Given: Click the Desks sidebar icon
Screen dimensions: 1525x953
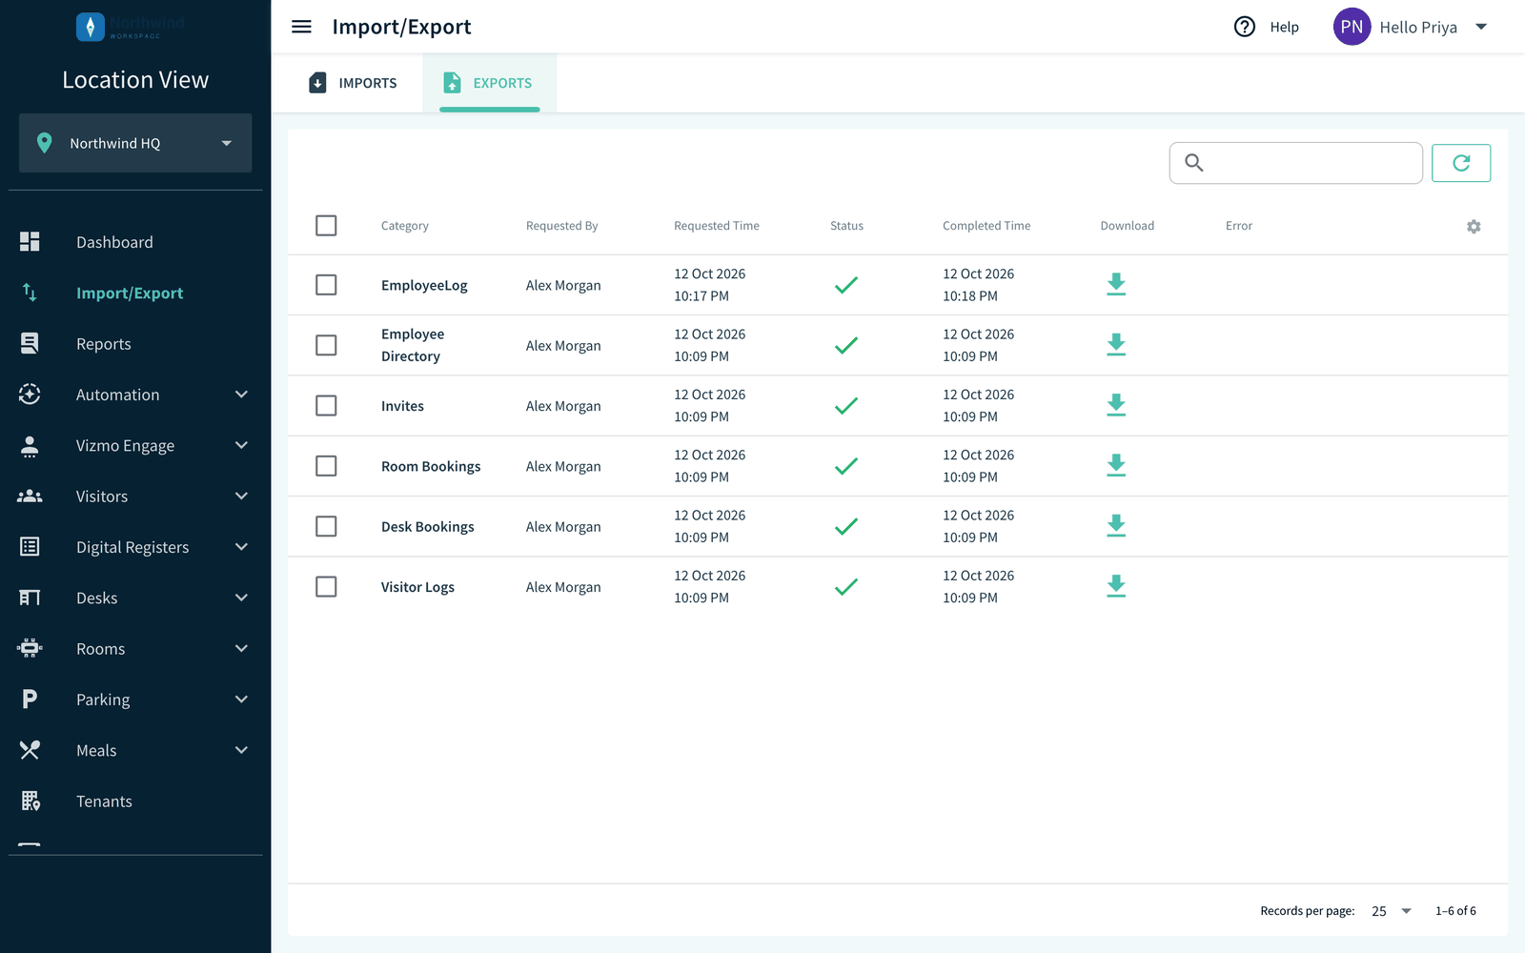Looking at the screenshot, I should pos(30,598).
